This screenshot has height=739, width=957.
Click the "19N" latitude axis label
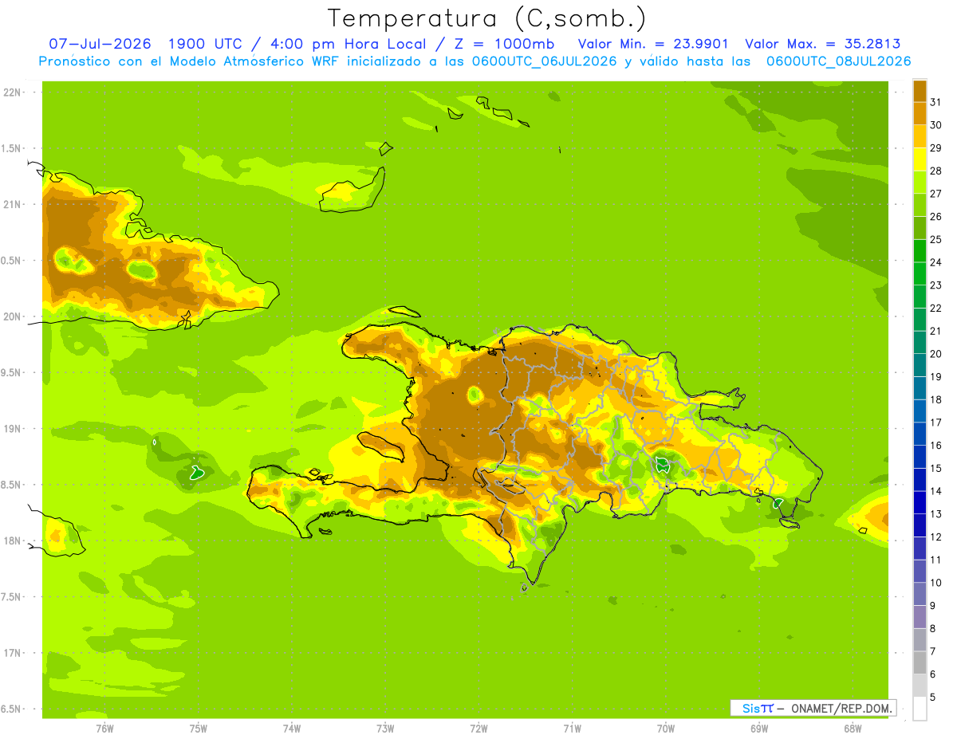[11, 429]
